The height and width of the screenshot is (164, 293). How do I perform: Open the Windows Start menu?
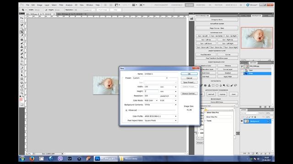(x=22, y=159)
